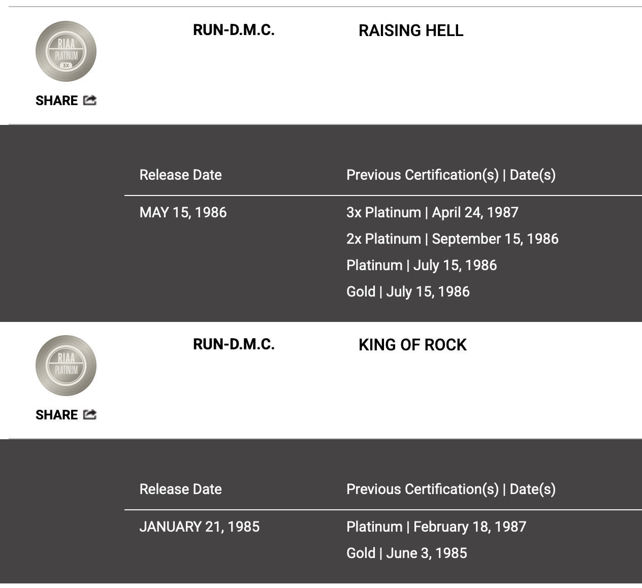The height and width of the screenshot is (588, 642).
Task: Select the KING OF ROCK album title
Action: [x=412, y=345]
